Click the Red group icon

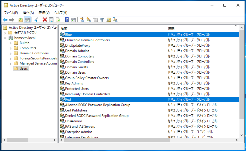click(x=62, y=99)
